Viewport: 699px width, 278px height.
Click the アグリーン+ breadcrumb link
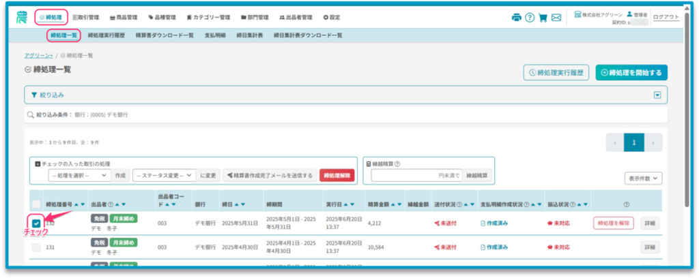pyautogui.click(x=39, y=56)
